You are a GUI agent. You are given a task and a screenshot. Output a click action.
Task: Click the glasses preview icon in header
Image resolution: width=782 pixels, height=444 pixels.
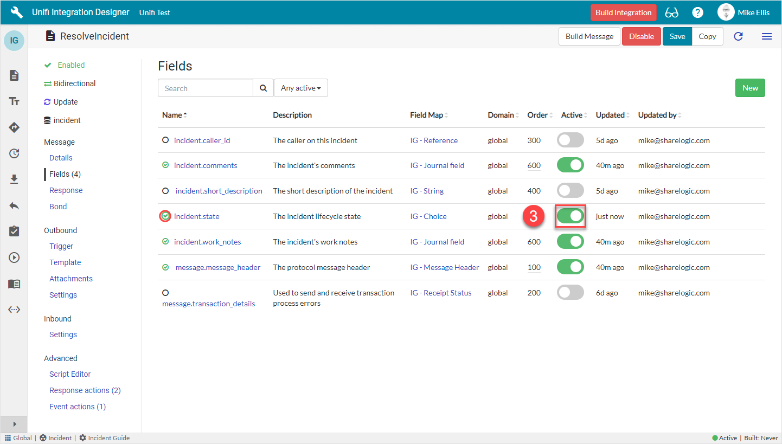(671, 12)
